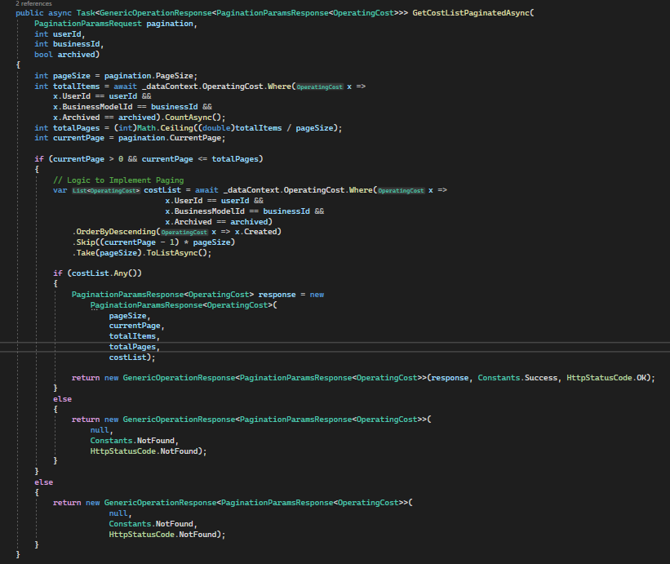Image resolution: width=670 pixels, height=564 pixels.
Task: Click the CurrentPage property of pagination
Action: tap(195, 138)
